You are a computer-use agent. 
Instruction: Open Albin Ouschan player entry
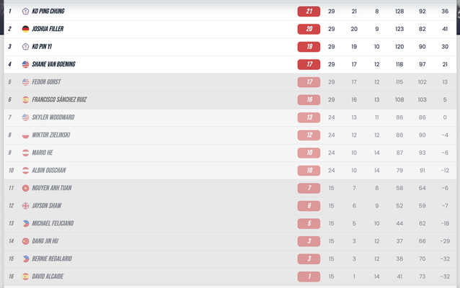(x=49, y=170)
